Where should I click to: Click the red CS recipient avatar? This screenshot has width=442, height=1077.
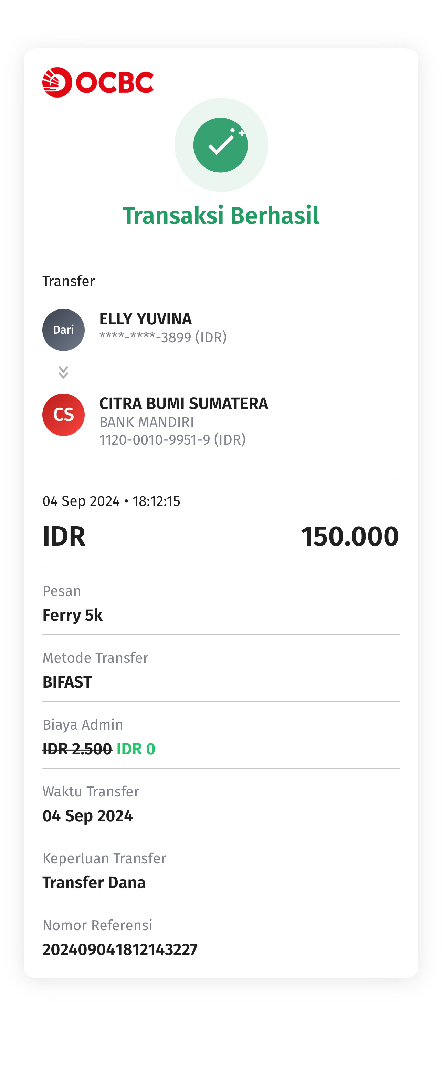pos(63,415)
